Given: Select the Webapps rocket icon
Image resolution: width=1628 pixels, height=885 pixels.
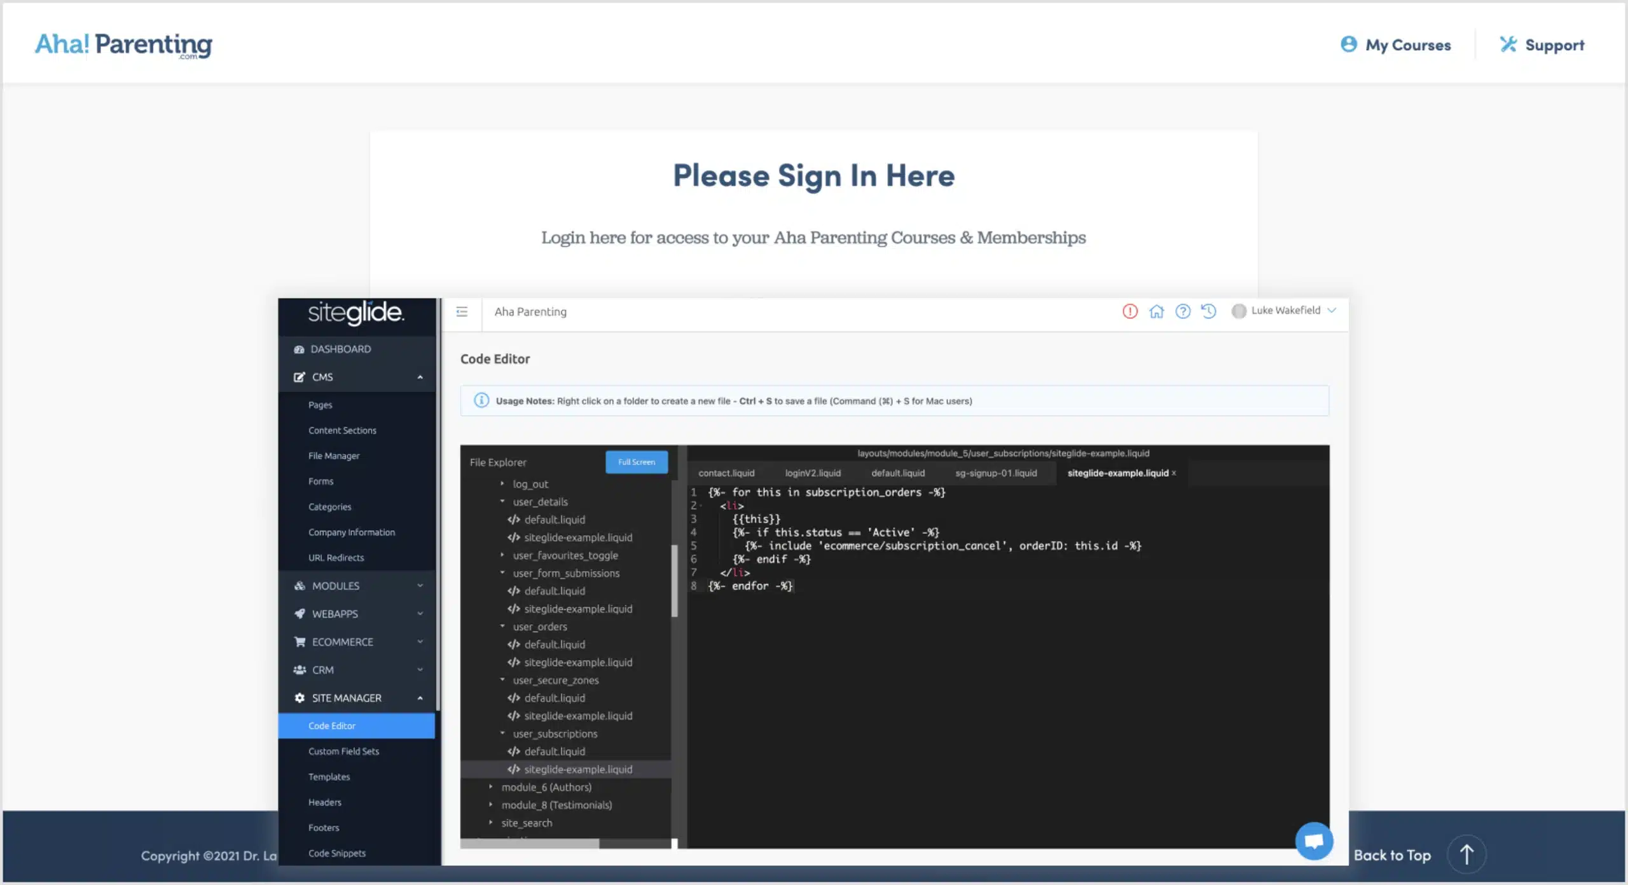Looking at the screenshot, I should click(x=300, y=613).
